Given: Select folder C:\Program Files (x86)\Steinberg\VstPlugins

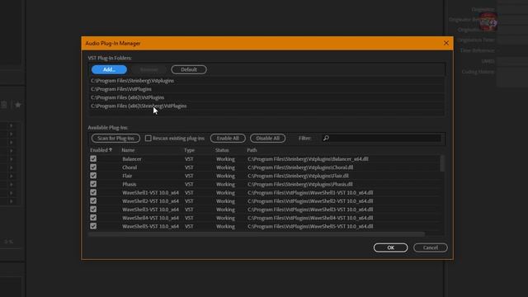Looking at the screenshot, I should tap(139, 106).
